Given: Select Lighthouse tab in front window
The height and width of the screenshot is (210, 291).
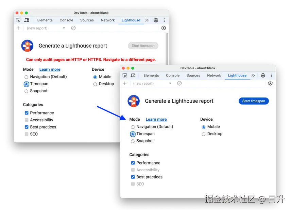Looking at the screenshot, I should [x=237, y=75].
